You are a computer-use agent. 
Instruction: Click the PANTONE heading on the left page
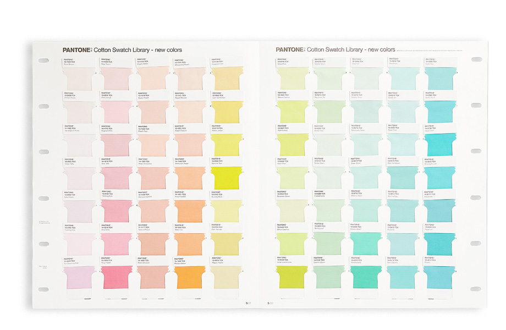[x=76, y=50]
